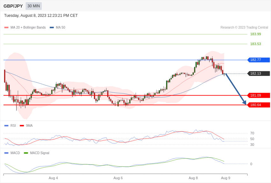Click the black 182.13 current price tag
The width and height of the screenshot is (271, 183).
tap(259, 73)
